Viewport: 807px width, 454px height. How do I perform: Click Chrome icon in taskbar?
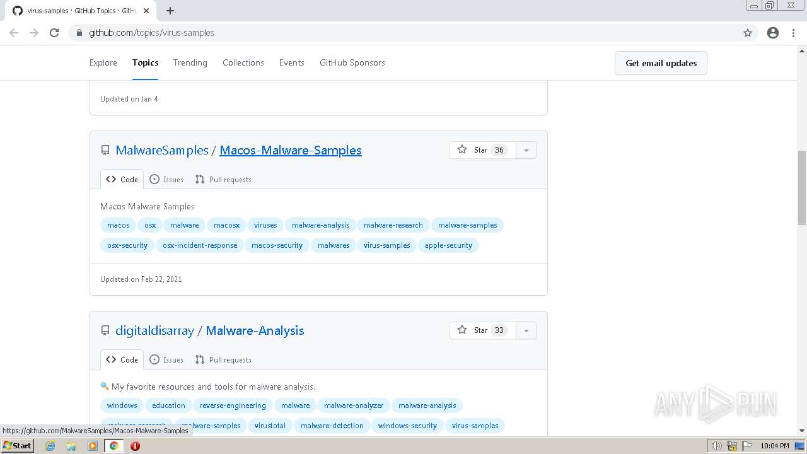coord(114,446)
